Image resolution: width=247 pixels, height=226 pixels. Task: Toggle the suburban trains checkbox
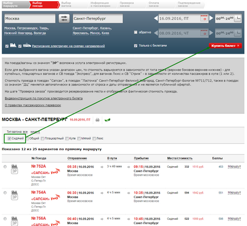[20, 46]
